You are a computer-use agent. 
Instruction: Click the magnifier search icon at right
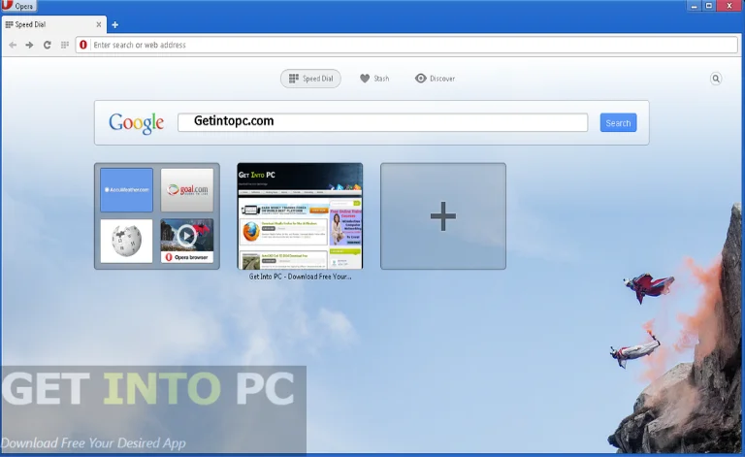(x=716, y=79)
